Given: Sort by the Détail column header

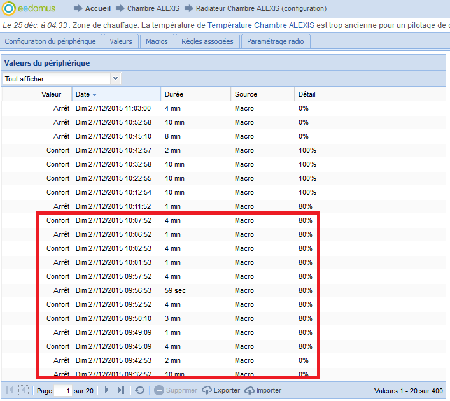Looking at the screenshot, I should (x=370, y=95).
